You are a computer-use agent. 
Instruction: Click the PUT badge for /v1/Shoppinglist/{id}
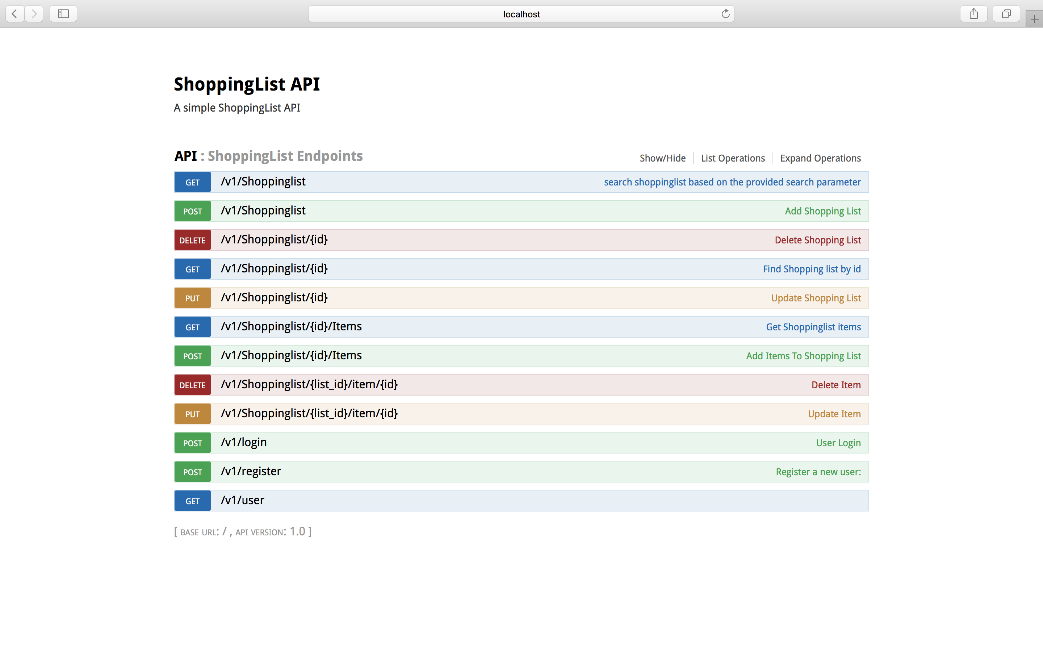[x=193, y=298]
